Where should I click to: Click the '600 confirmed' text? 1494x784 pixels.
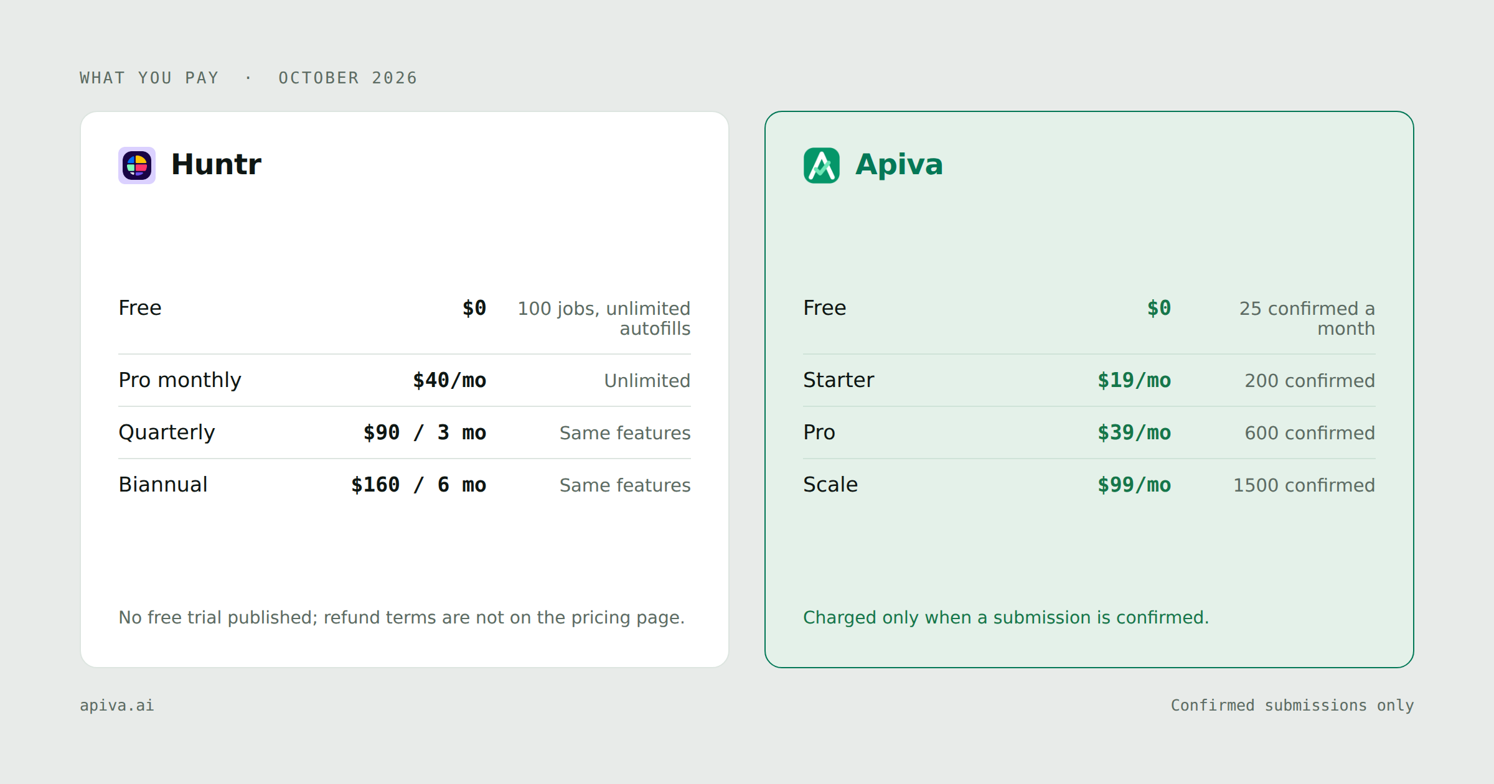pyautogui.click(x=1310, y=432)
